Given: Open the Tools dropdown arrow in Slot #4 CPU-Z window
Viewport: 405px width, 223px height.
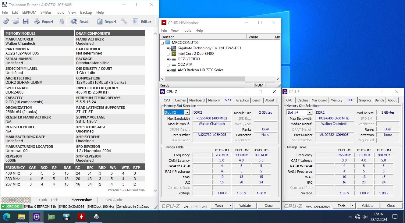Looking at the screenshot, I should point(353,206).
